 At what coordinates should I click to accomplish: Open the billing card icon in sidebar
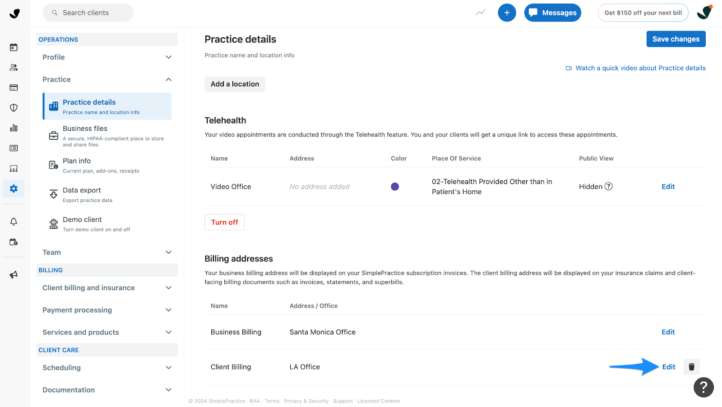coord(14,87)
